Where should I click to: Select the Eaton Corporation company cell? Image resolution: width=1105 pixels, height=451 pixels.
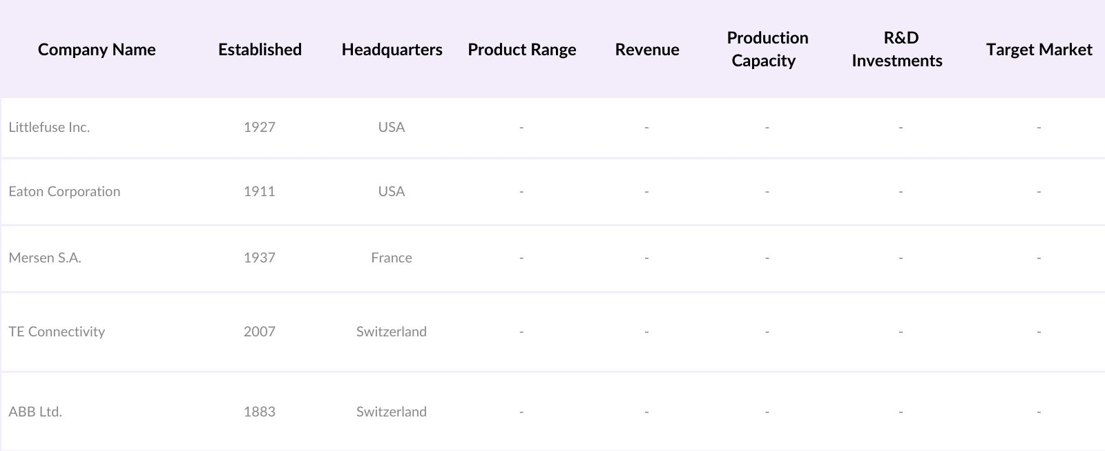click(64, 191)
